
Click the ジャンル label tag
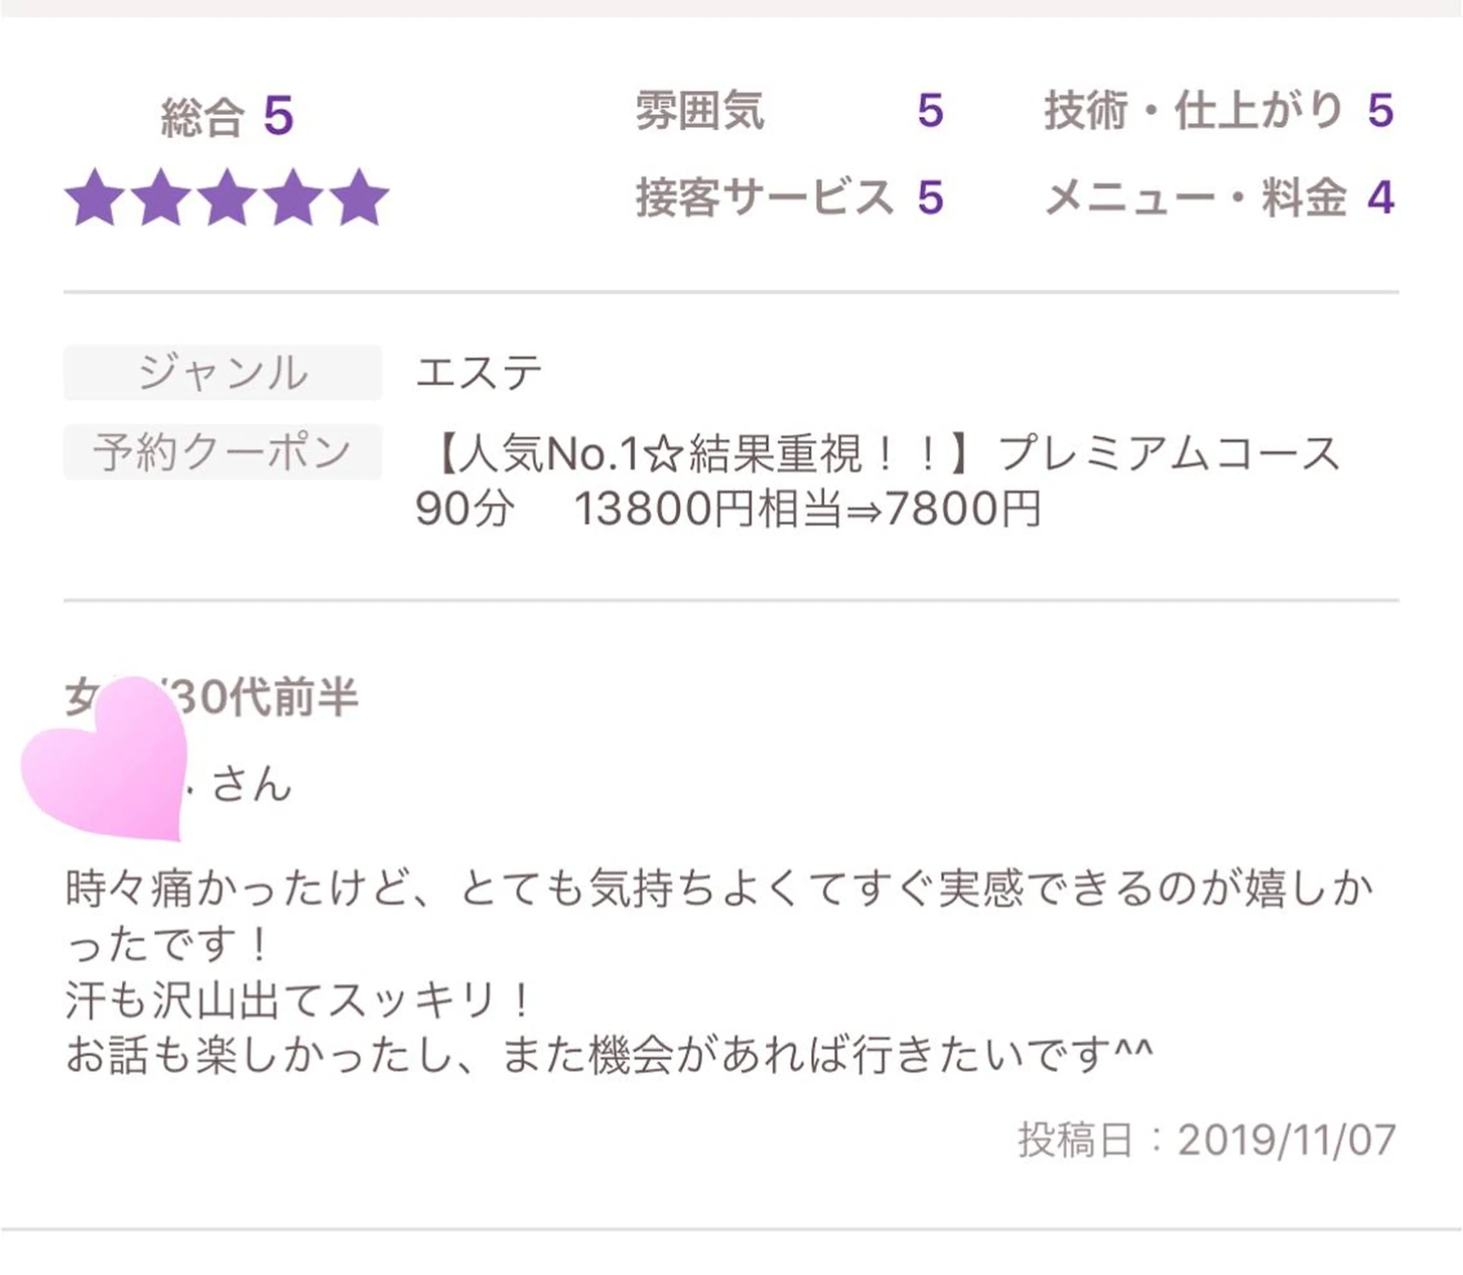click(x=222, y=373)
